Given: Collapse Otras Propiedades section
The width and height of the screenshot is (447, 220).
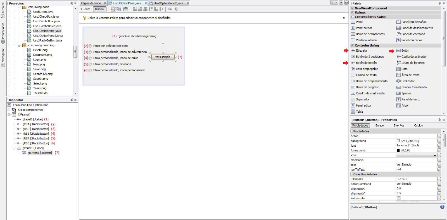Looking at the screenshot, I should point(352,174).
